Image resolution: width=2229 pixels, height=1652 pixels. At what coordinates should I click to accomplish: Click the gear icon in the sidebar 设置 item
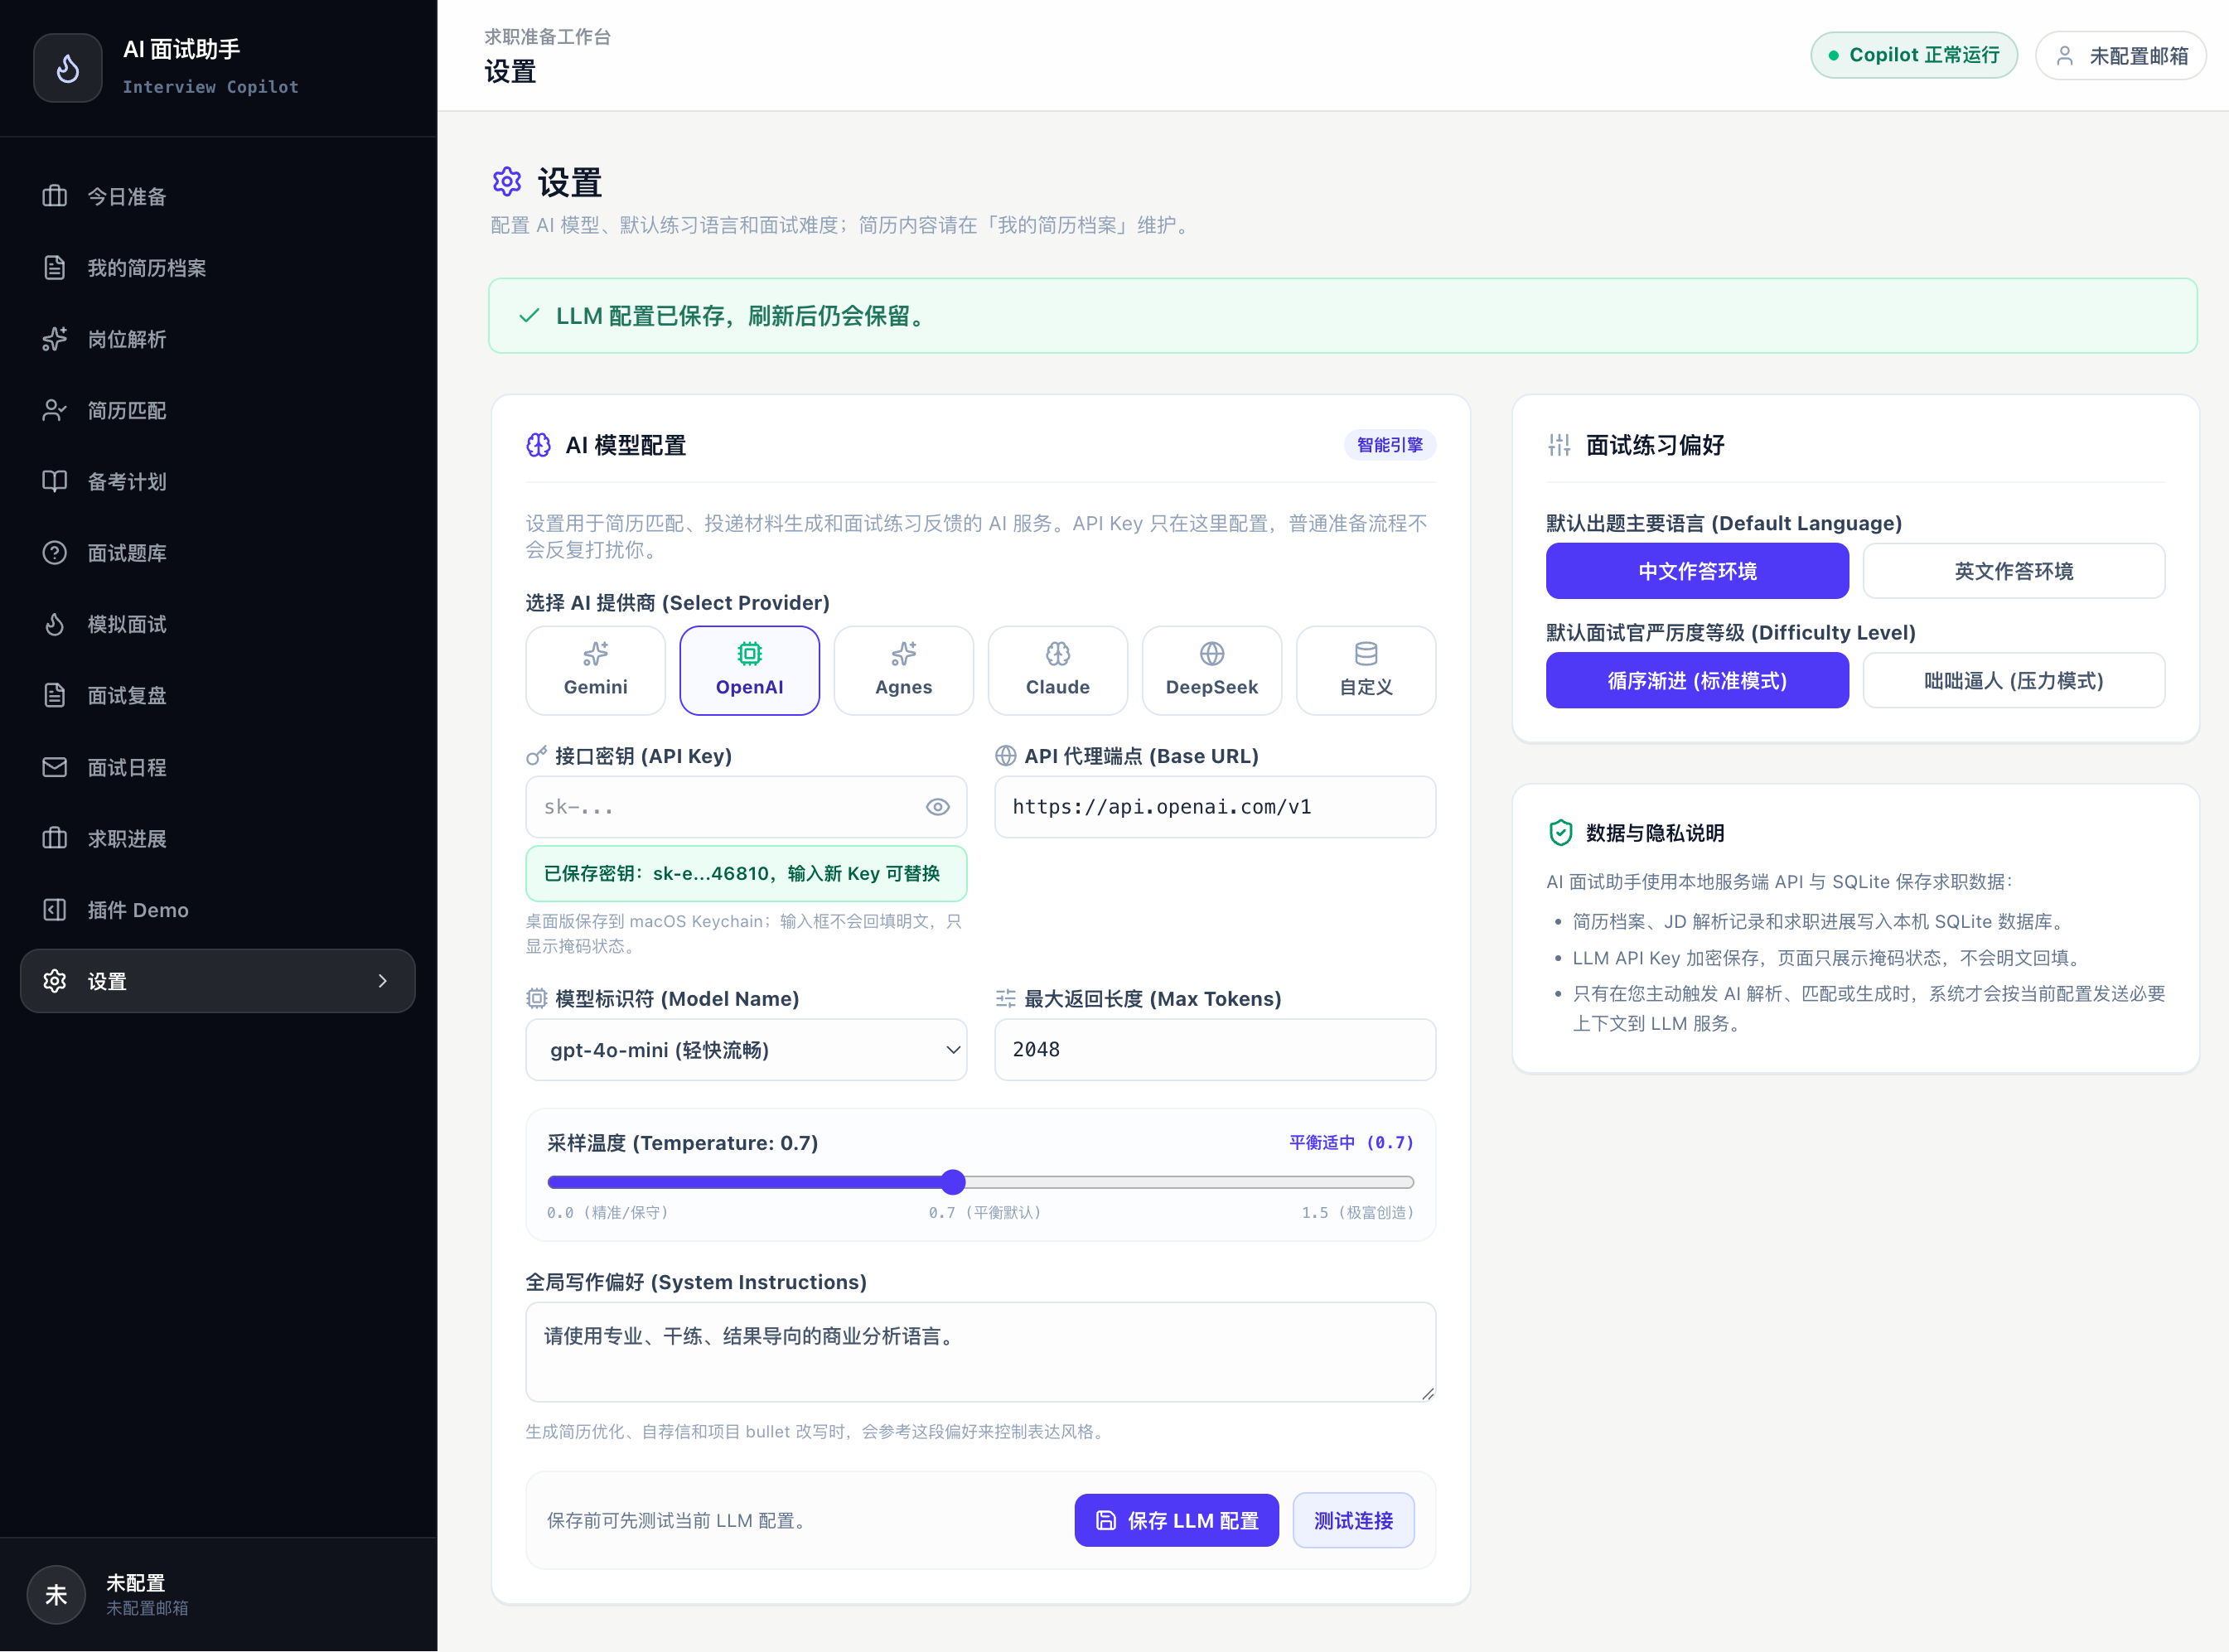[x=55, y=981]
